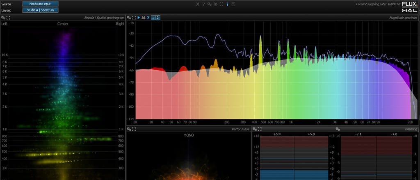Toggle channel 1 in Magnitude spectrum
Image resolution: width=420 pixels, height=180 pixels.
(x=153, y=18)
